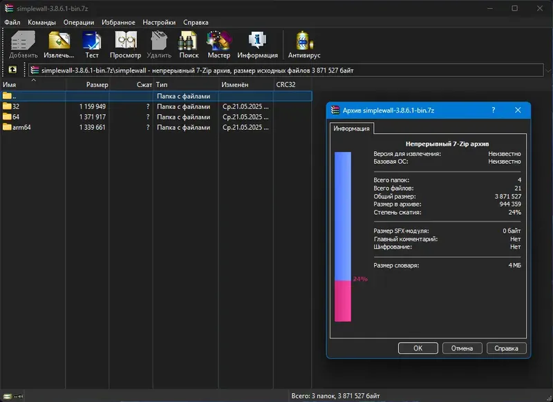Screen dimensions: 553x402
Task: Click the Добавить (Add) toolbar icon
Action: (x=24, y=44)
